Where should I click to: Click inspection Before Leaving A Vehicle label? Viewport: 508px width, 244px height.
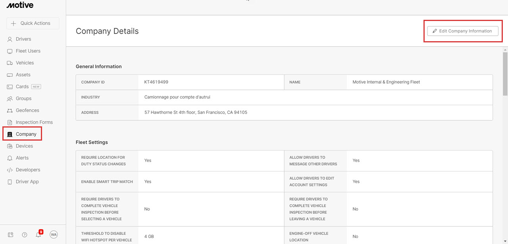pos(308,209)
